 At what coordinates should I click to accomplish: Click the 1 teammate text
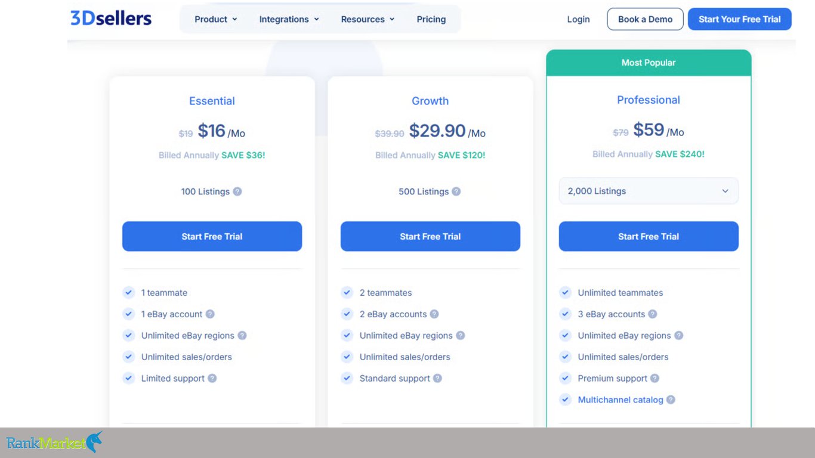(164, 293)
